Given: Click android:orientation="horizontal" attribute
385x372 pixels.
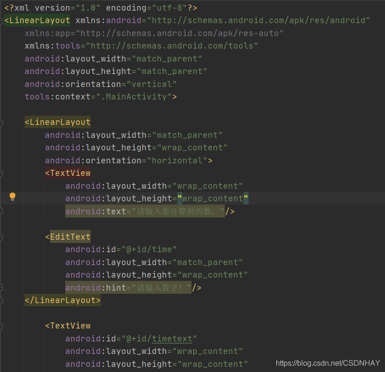Looking at the screenshot, I should coord(126,161).
